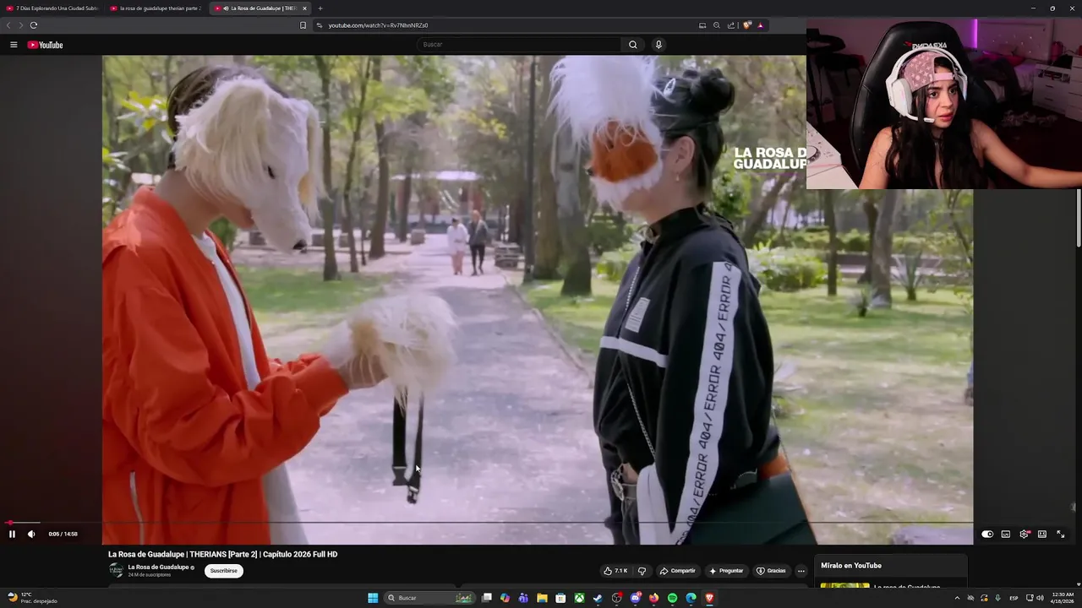The image size is (1082, 608).
Task: Open Brave Shields lion icon
Action: 746,25
